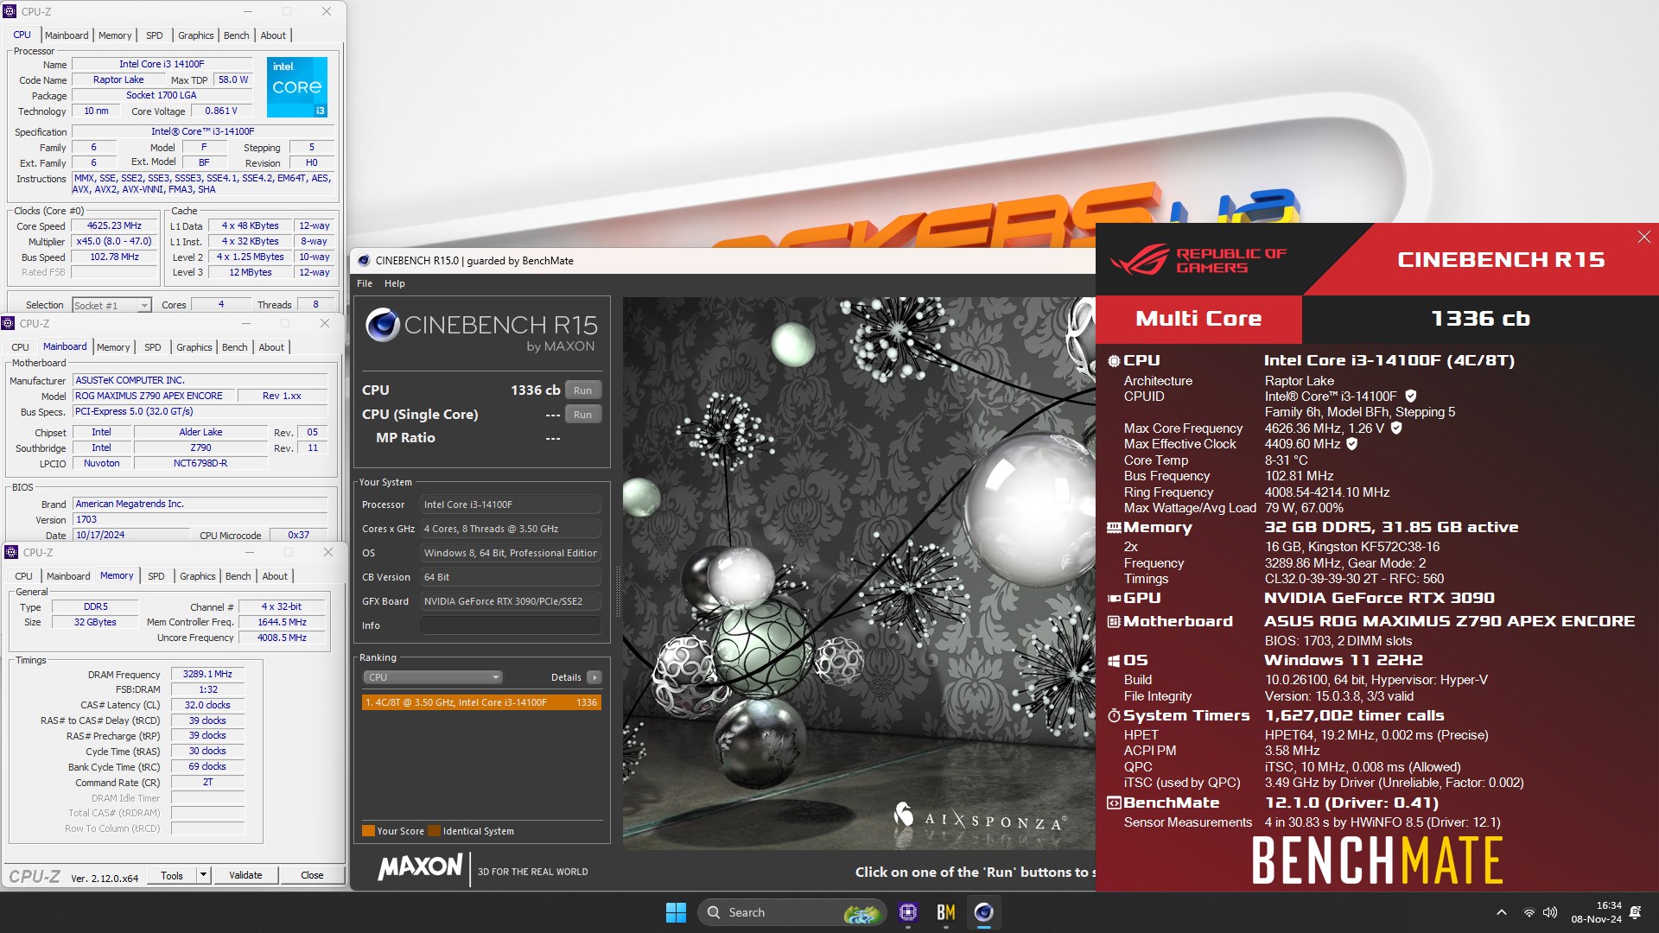
Task: Open CPU-Z from the taskbar
Action: tap(908, 912)
